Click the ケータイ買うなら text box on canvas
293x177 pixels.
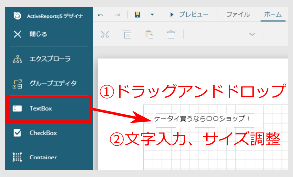[x=208, y=121]
